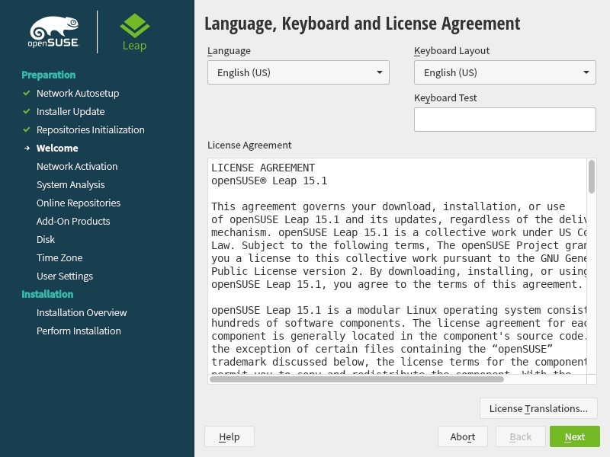Abort the installation
Viewport: 610px width, 457px height.
[x=463, y=436]
